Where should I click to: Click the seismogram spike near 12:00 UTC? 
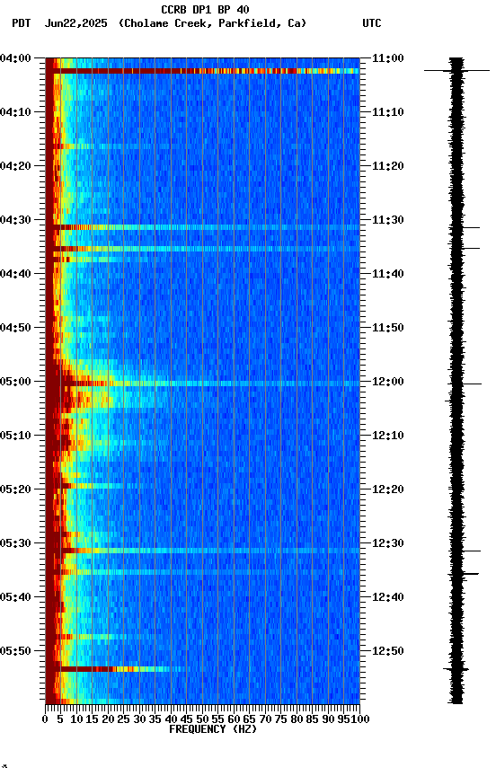[x=465, y=384]
